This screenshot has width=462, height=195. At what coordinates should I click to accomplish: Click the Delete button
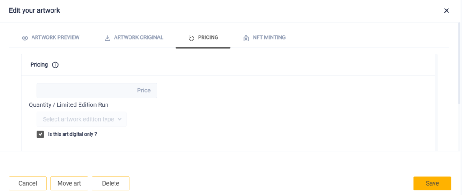111,183
